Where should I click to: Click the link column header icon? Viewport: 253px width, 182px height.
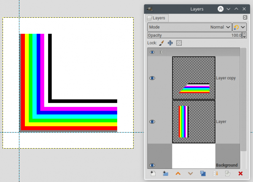(161, 52)
